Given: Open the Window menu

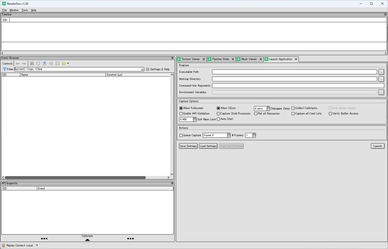Looking at the screenshot, I should coord(14,10).
